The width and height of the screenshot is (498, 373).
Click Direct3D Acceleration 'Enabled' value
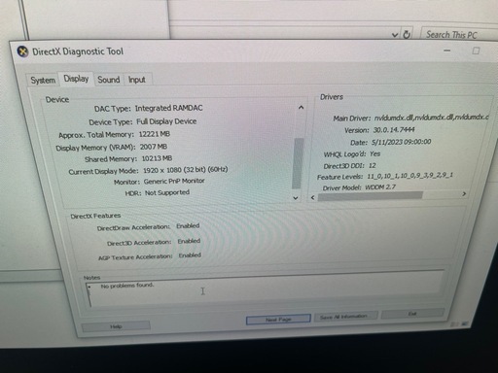pyautogui.click(x=189, y=241)
